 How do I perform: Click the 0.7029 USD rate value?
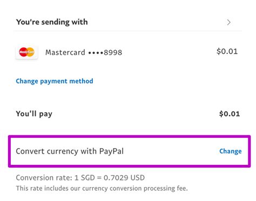click(124, 178)
